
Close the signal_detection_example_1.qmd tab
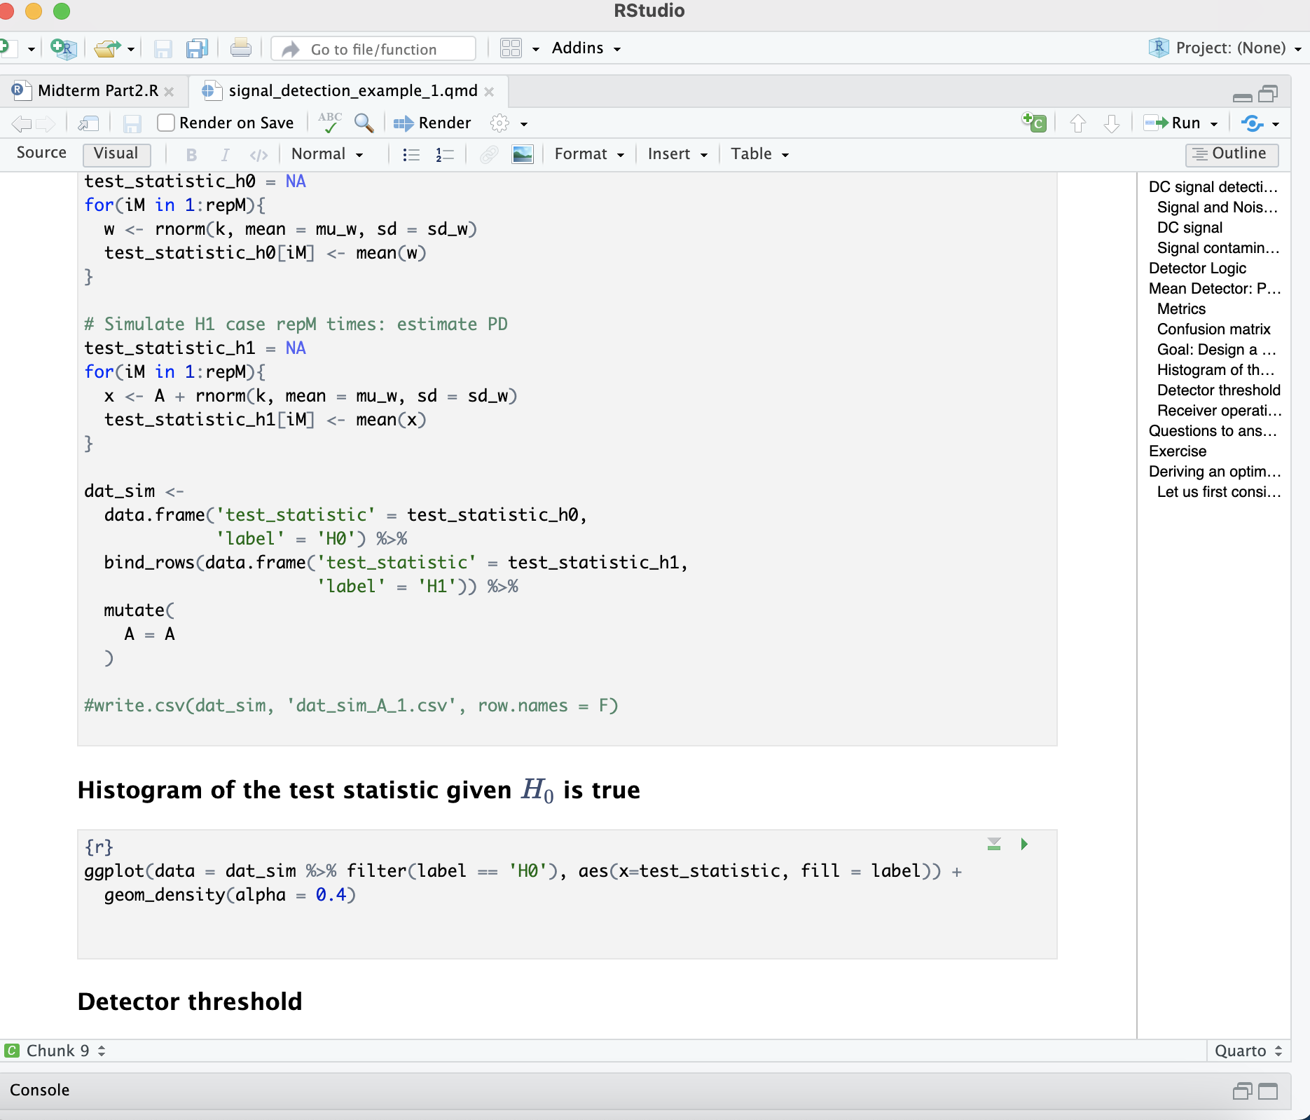tap(489, 92)
